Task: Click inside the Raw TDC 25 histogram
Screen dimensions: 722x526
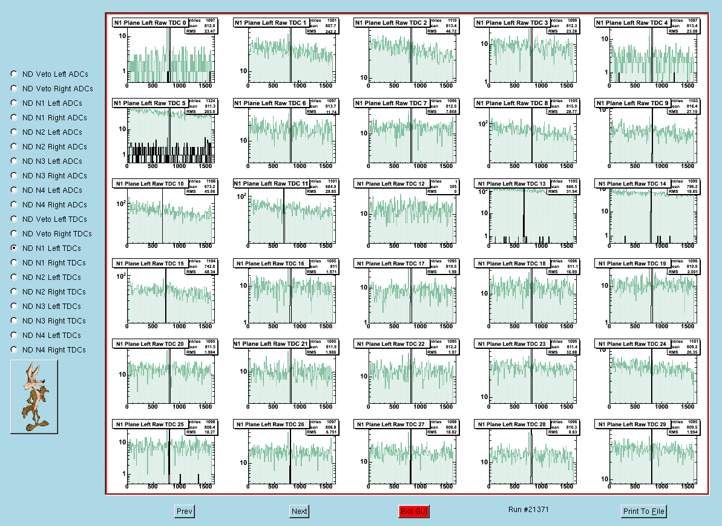Action: click(164, 455)
